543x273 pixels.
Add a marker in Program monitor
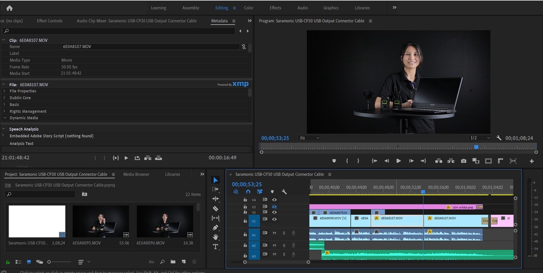coord(334,161)
